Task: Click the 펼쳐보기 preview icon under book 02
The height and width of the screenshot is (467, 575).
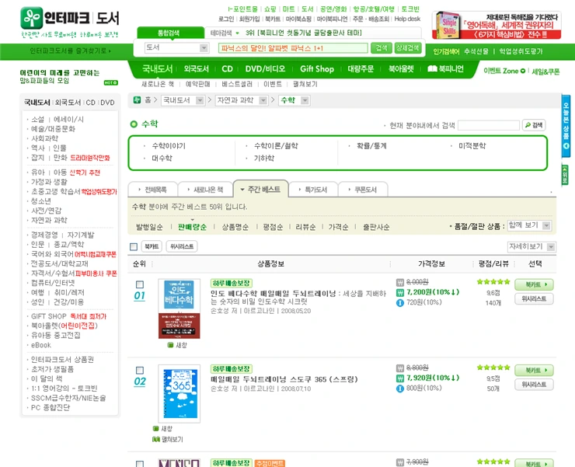Action: coord(156,439)
